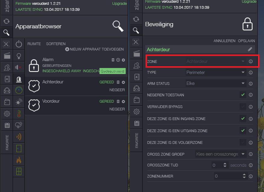Open the Cross Zone Groep dropdown

[221, 154]
